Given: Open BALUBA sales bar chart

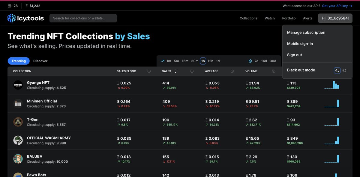Looking at the screenshot, I should click(x=332, y=159).
